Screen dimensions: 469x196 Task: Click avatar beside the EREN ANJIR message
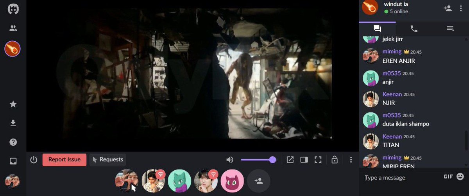(371, 57)
